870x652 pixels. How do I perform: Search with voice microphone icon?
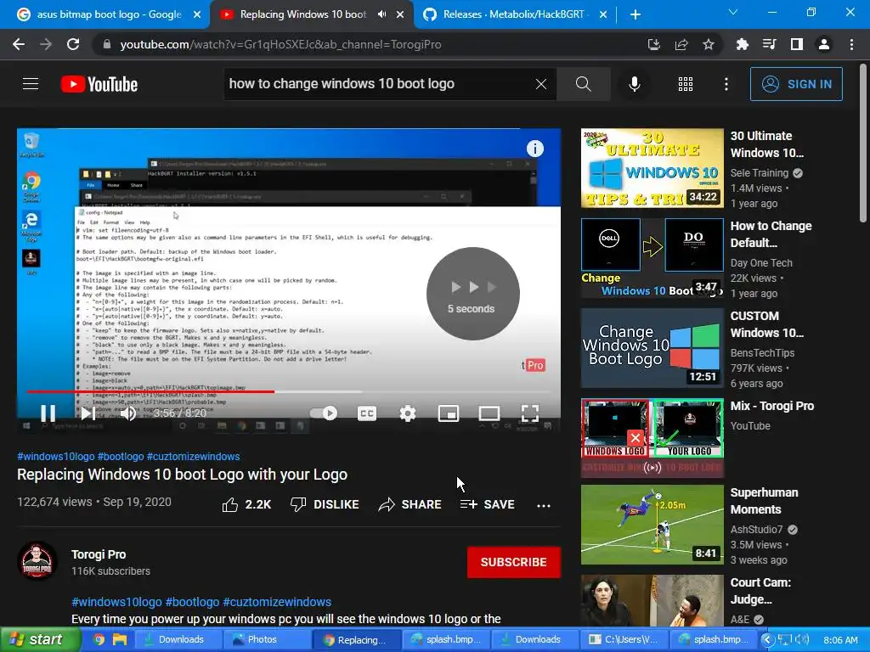click(x=635, y=84)
